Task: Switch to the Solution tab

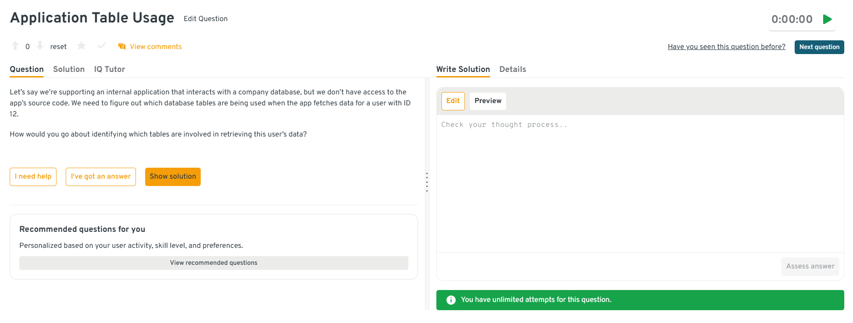Action: 69,69
